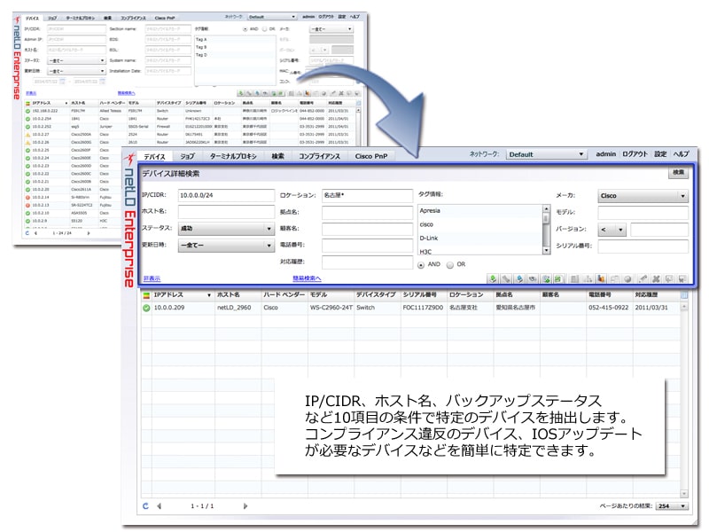Click the ログアウト link in front window
The image size is (709, 532).
click(635, 154)
